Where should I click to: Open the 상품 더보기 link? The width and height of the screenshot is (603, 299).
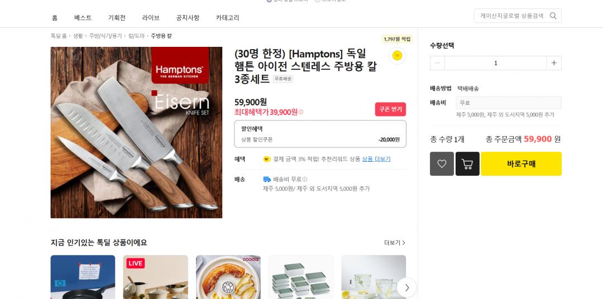click(376, 159)
